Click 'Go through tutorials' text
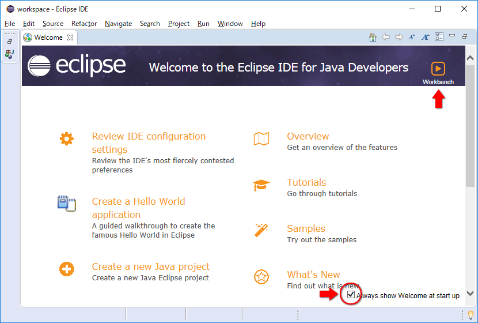 322,194
